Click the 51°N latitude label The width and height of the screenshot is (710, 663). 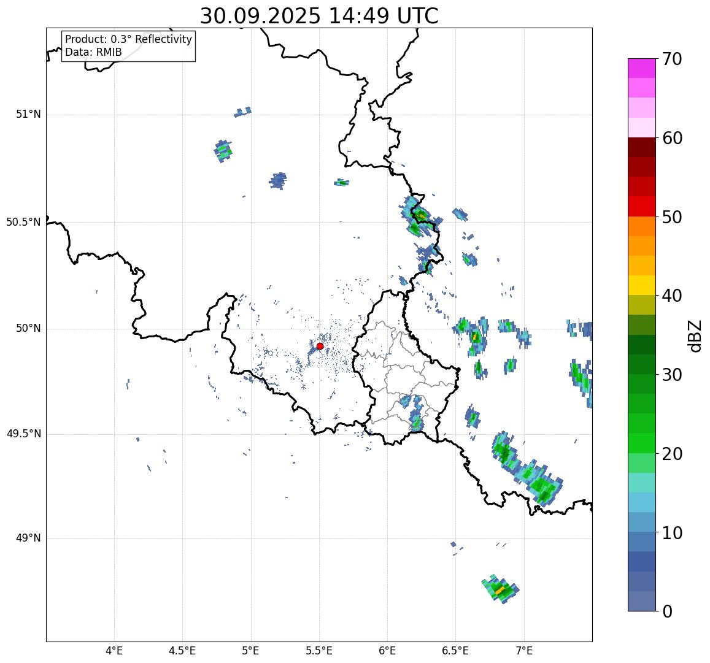coord(28,115)
